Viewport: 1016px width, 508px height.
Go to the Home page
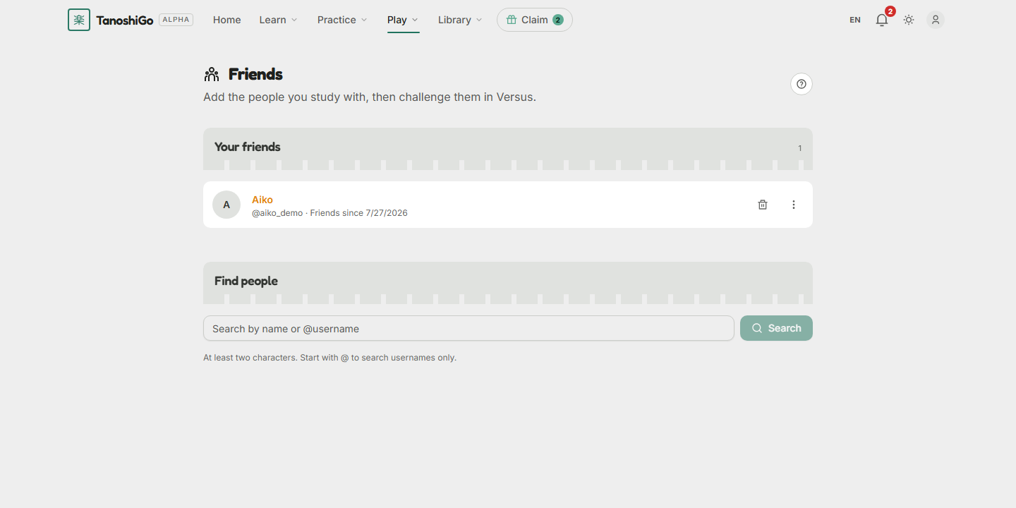(227, 20)
